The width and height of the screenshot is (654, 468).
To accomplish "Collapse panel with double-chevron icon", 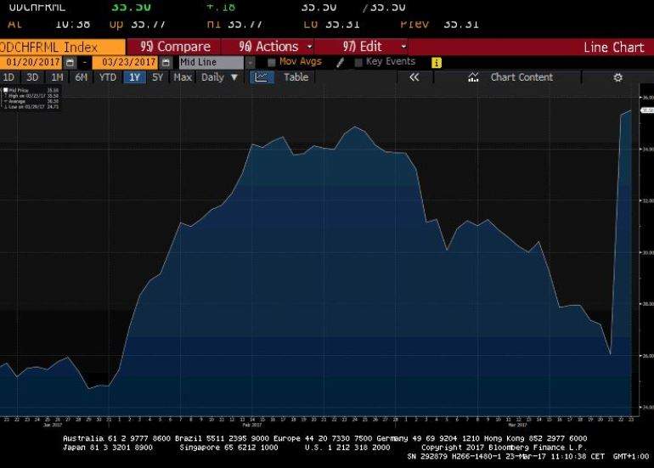I will [414, 77].
